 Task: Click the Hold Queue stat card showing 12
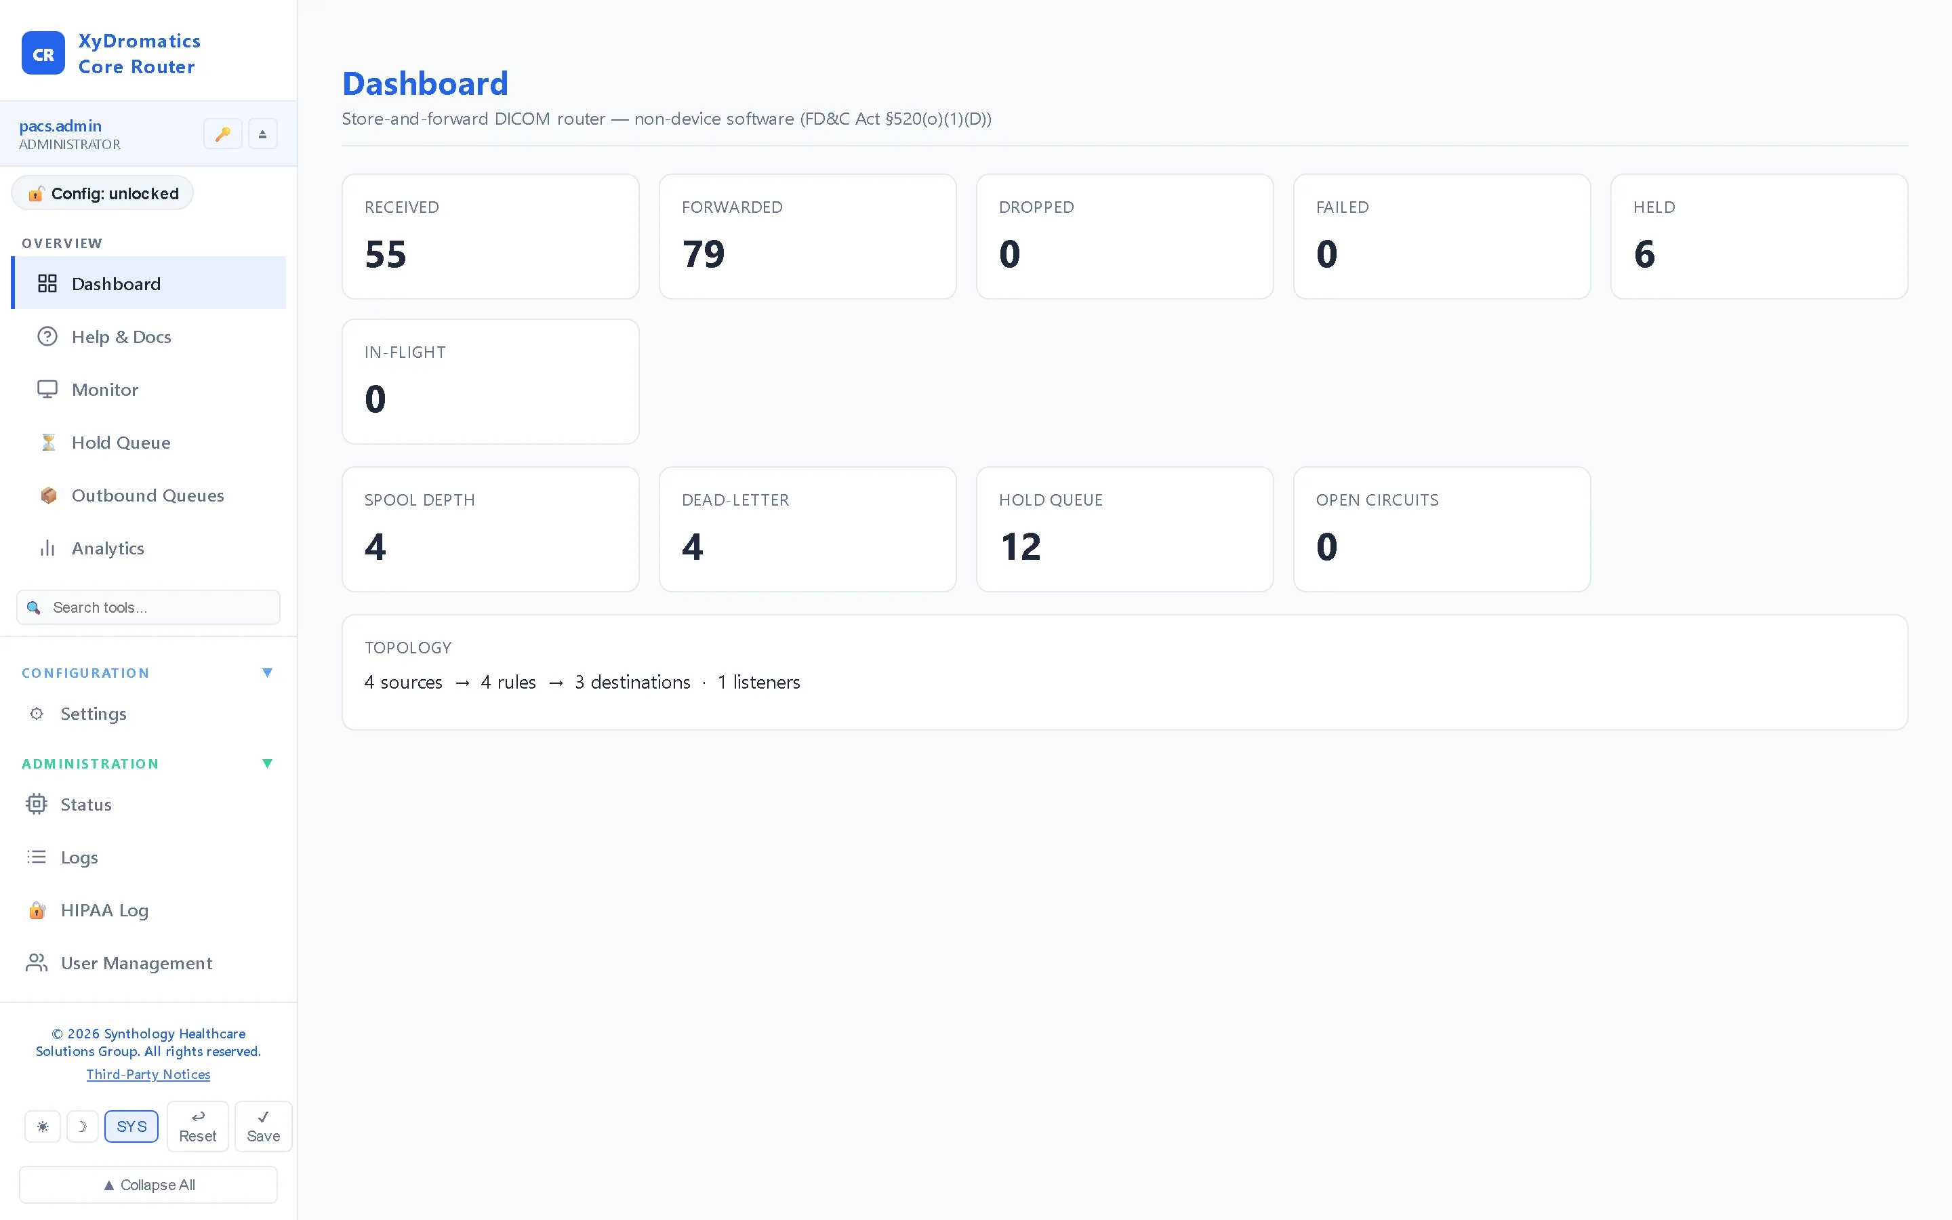(1124, 529)
